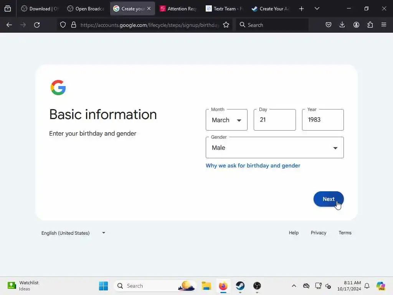393x295 pixels.
Task: Open the display tray icon
Action: 318,286
